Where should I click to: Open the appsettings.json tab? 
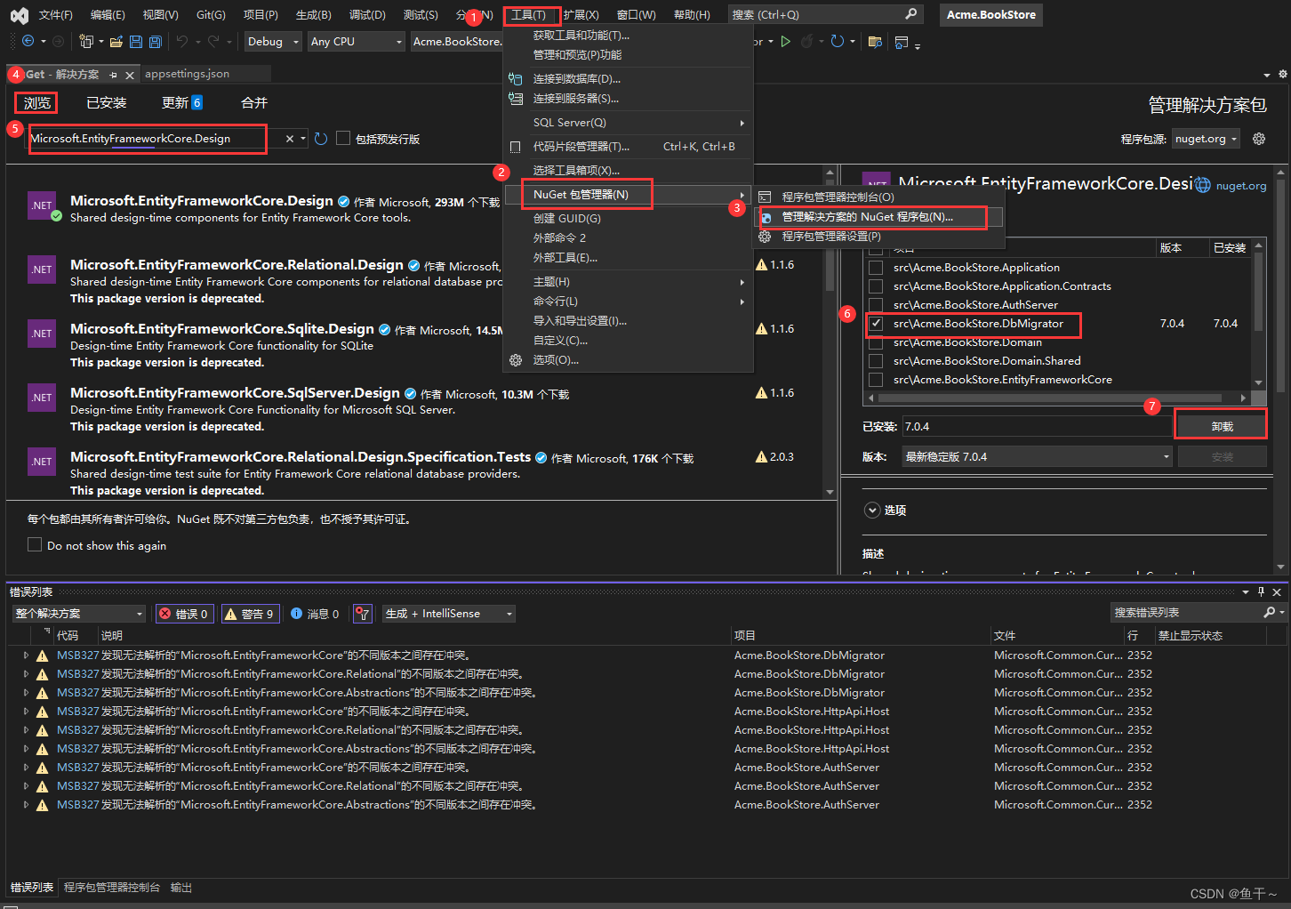187,74
